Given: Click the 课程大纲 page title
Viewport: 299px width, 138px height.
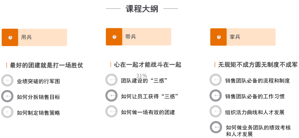Looking at the screenshot, I should tap(142, 9).
